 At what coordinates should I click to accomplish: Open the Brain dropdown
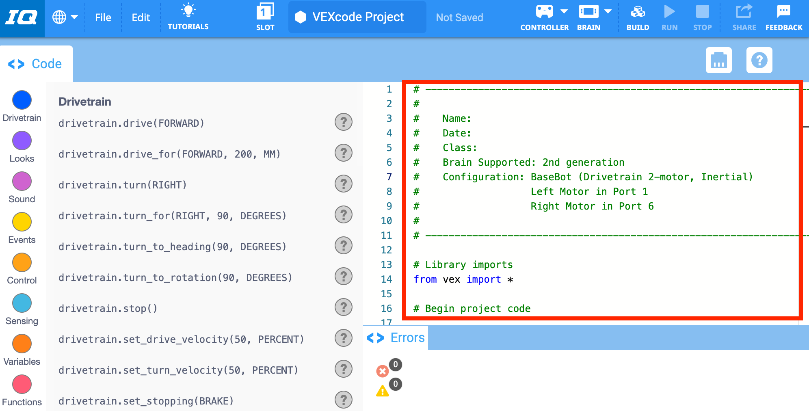pos(608,11)
